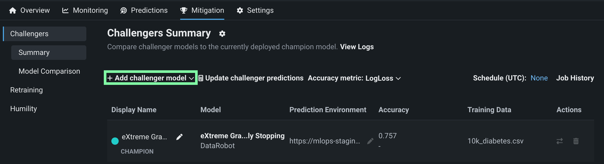The height and width of the screenshot is (164, 604).
Task: Open the Humility sidebar section
Action: tap(23, 109)
